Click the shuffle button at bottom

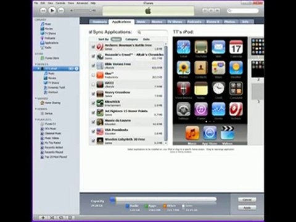pos(52,218)
